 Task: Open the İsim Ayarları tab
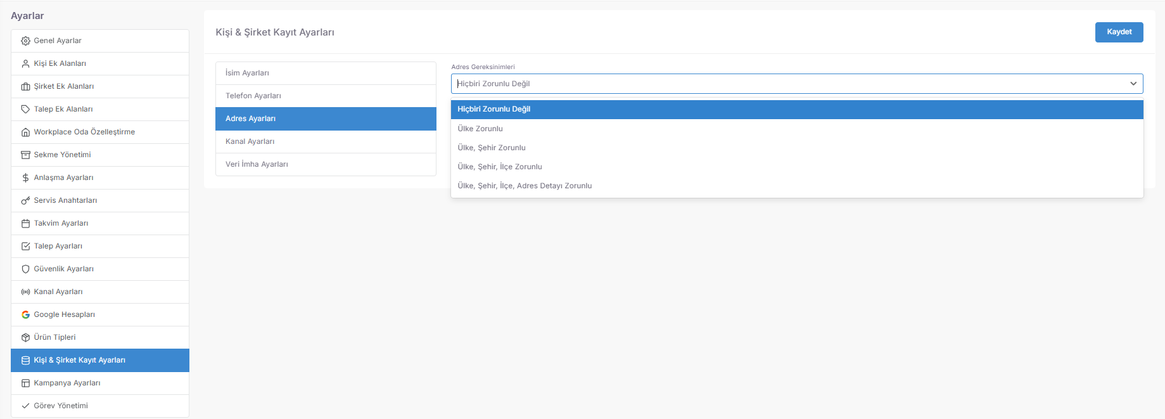[x=326, y=73]
